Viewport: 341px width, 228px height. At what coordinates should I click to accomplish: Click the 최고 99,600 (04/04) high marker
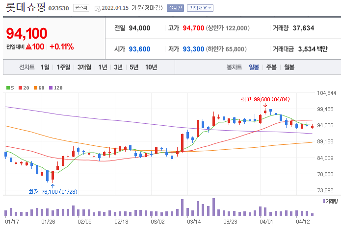point(265,99)
